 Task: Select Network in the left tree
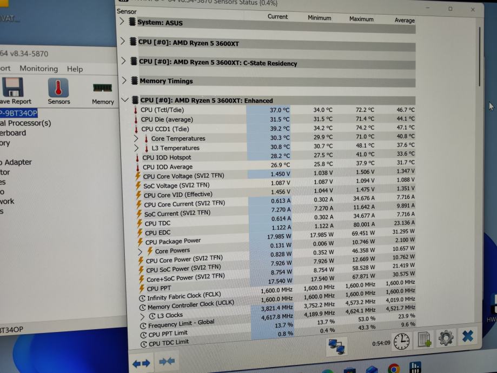click(x=7, y=201)
